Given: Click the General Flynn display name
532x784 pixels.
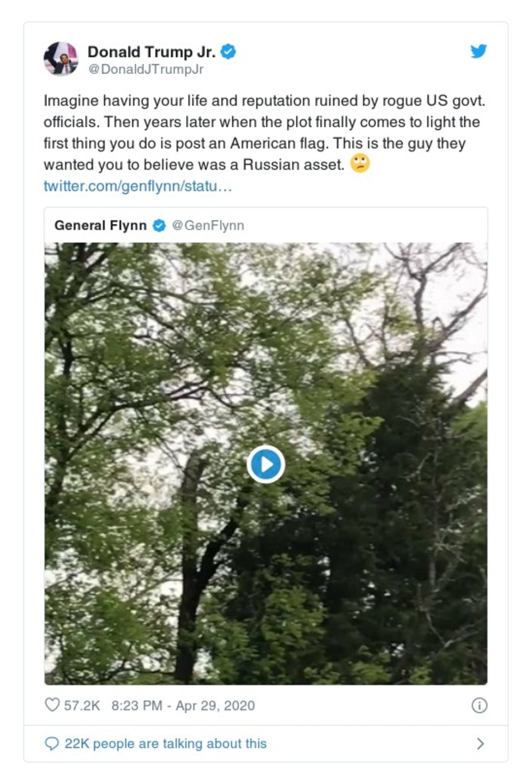Looking at the screenshot, I should [x=100, y=225].
